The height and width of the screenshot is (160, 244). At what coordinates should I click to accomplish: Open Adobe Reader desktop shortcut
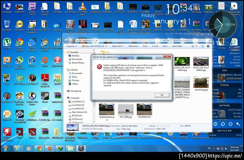point(45,81)
